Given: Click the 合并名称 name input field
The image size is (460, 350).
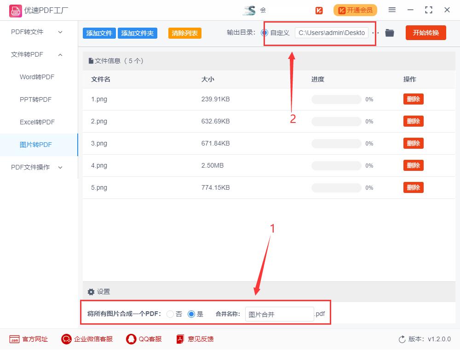Looking at the screenshot, I should [x=279, y=314].
